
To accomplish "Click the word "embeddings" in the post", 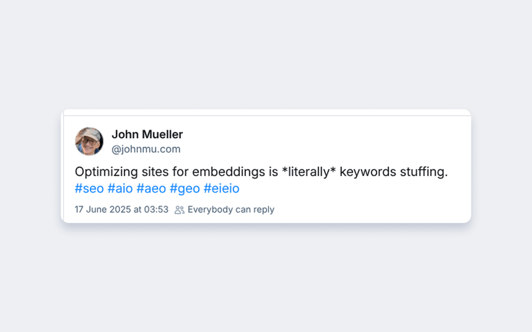I will point(235,172).
